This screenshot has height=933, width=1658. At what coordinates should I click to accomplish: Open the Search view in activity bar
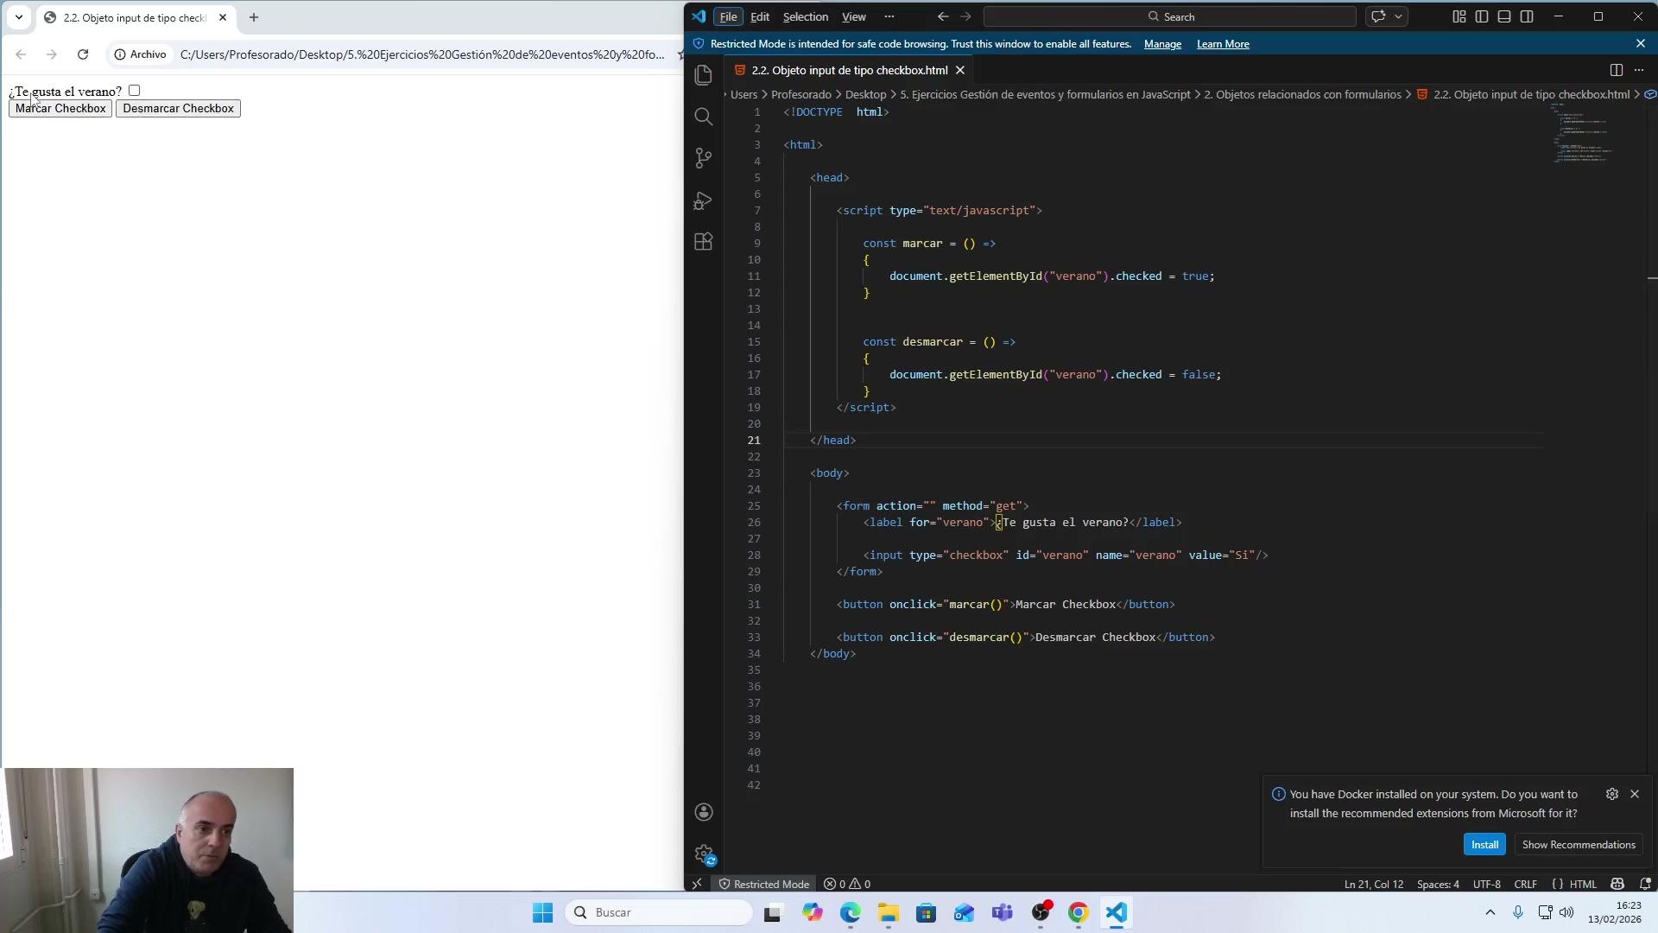(x=704, y=117)
